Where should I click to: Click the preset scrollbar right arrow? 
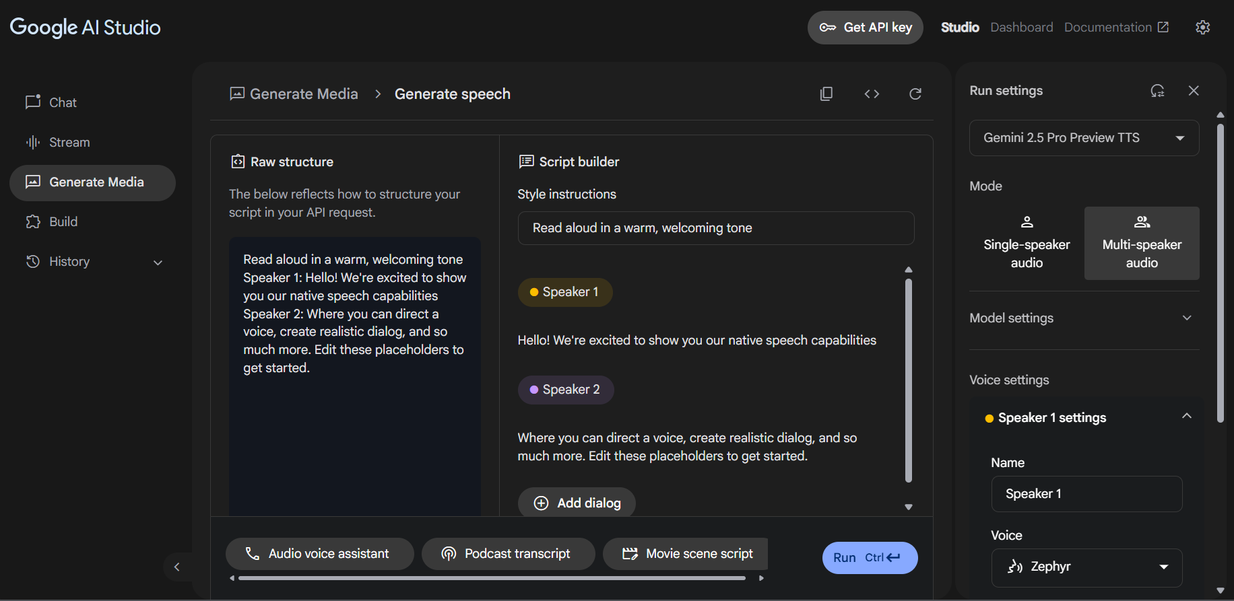761,578
